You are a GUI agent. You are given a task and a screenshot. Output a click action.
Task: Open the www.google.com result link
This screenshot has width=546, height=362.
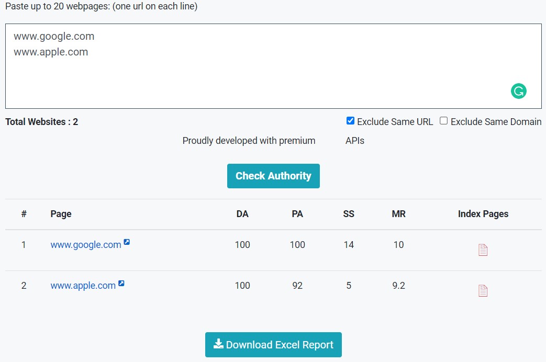tap(86, 245)
